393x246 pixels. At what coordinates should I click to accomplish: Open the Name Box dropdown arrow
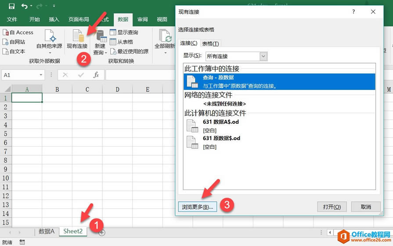coord(41,75)
